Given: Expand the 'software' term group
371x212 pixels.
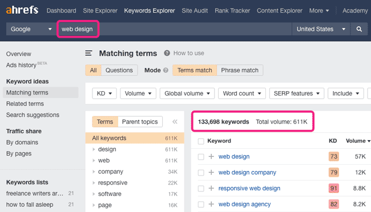Looking at the screenshot, I should 94,194.
